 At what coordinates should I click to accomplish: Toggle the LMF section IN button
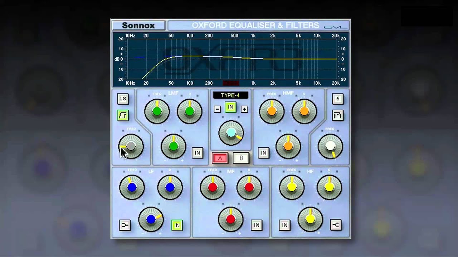(197, 153)
